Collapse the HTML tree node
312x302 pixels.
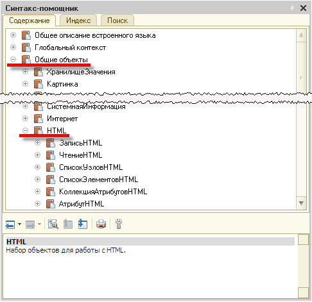point(25,130)
